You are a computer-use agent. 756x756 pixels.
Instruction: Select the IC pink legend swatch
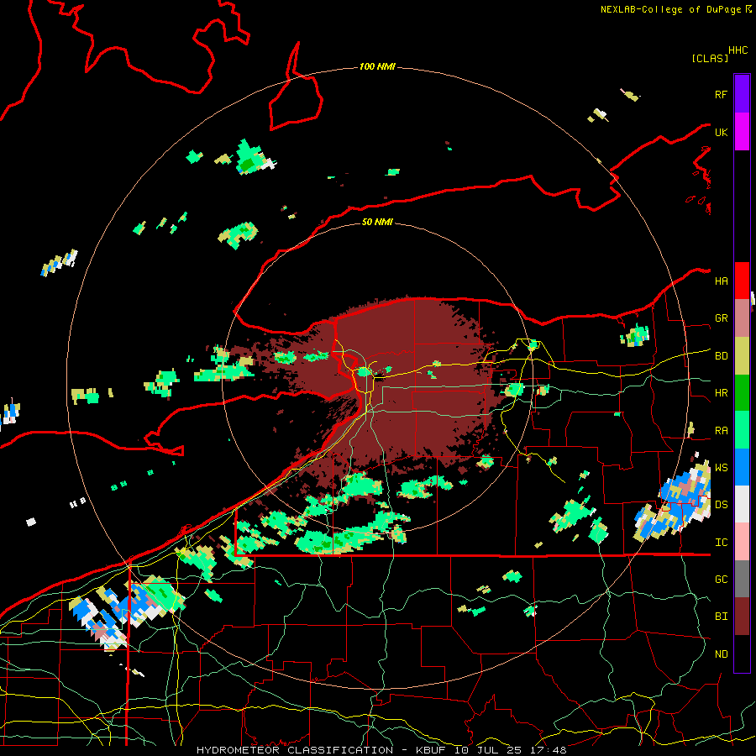click(742, 542)
